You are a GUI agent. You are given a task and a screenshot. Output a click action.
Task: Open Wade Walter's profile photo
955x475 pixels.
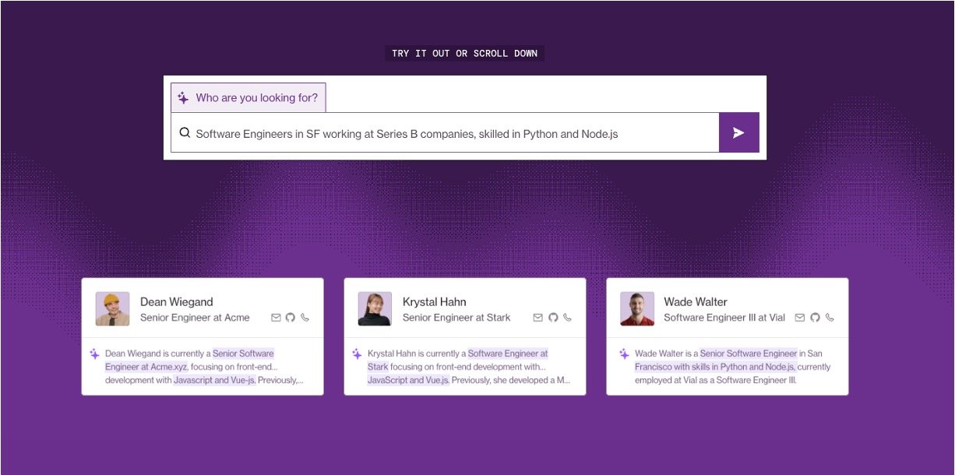[x=637, y=309]
